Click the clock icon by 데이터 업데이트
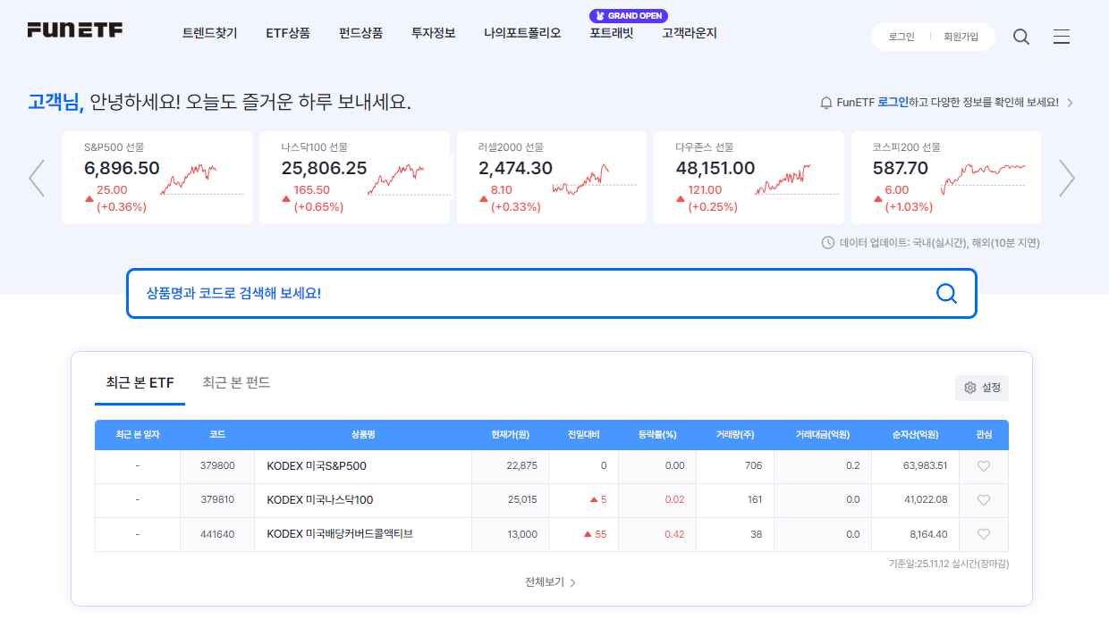 tap(828, 243)
